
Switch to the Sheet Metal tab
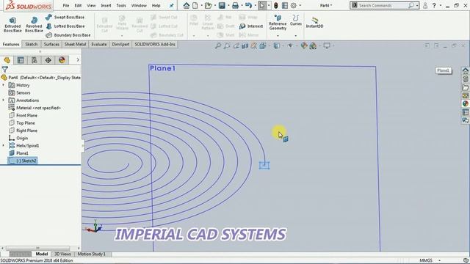tap(75, 44)
